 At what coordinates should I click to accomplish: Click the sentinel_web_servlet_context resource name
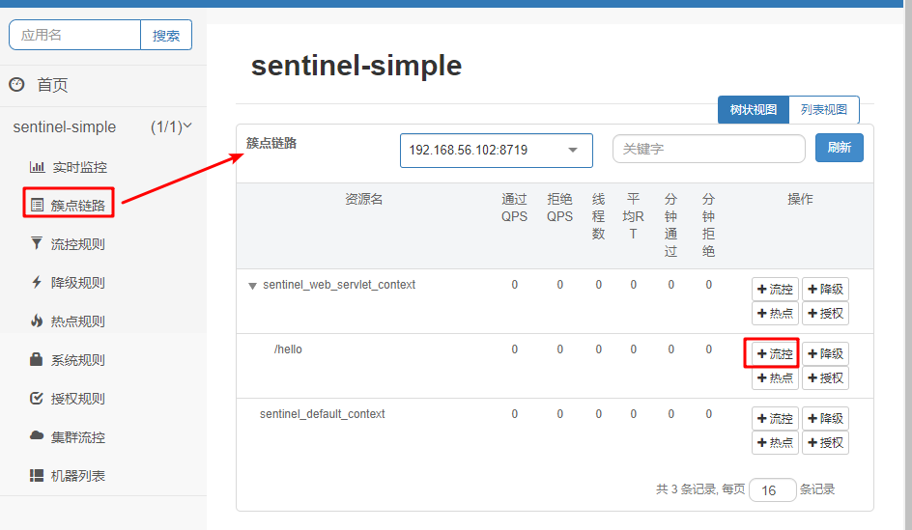[x=339, y=285]
